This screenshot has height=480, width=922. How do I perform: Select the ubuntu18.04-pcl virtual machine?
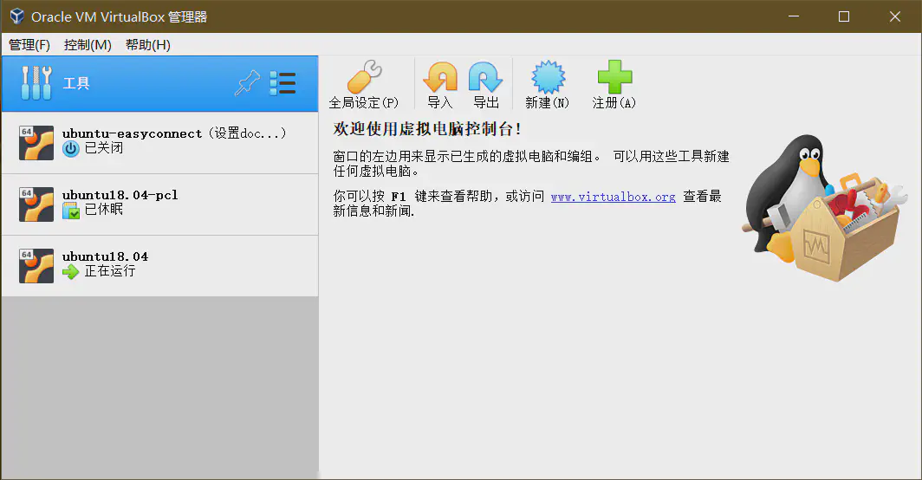pyautogui.click(x=173, y=204)
